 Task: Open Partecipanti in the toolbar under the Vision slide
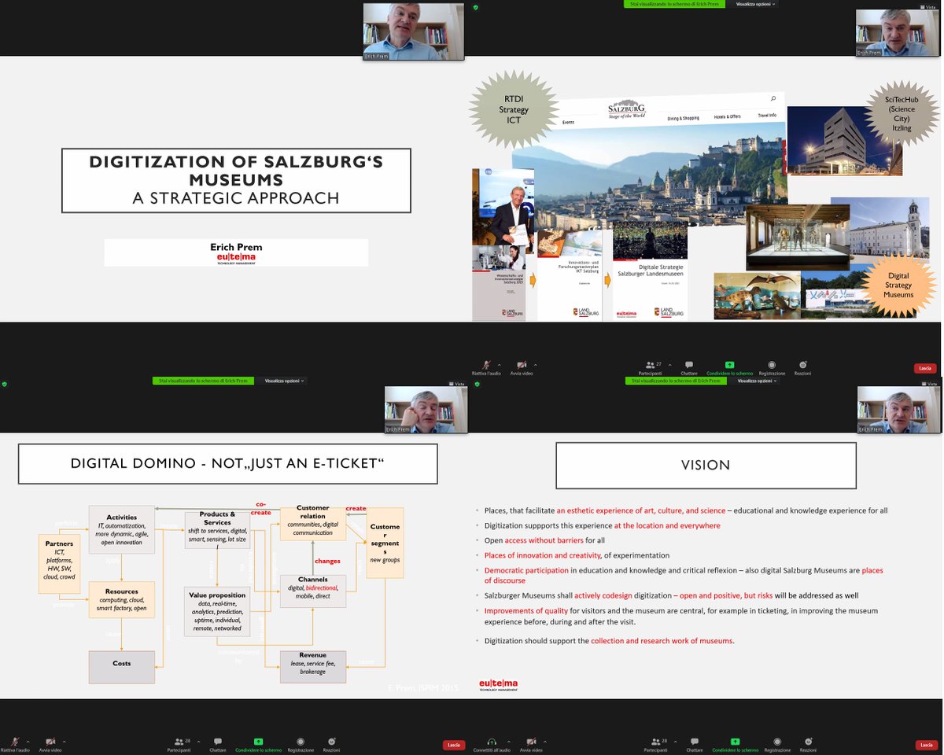[655, 745]
